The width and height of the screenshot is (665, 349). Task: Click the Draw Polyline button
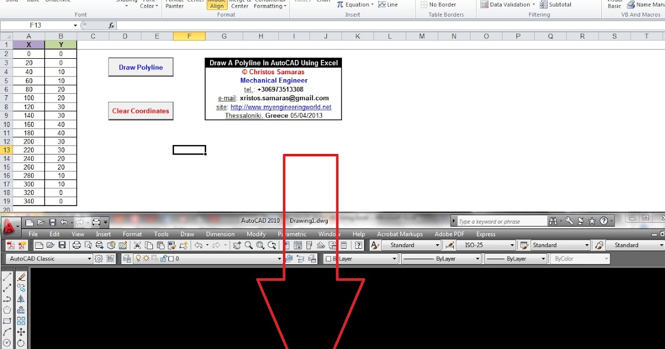coord(141,67)
